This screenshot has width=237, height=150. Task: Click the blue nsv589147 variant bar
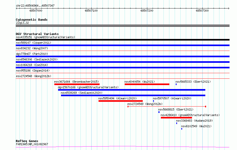point(122,45)
